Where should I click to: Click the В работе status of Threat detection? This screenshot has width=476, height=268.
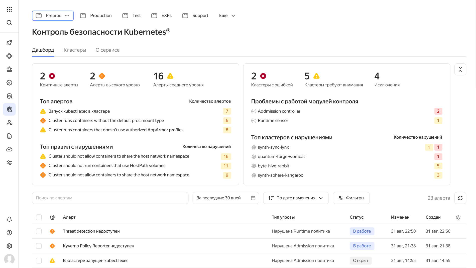click(x=362, y=231)
